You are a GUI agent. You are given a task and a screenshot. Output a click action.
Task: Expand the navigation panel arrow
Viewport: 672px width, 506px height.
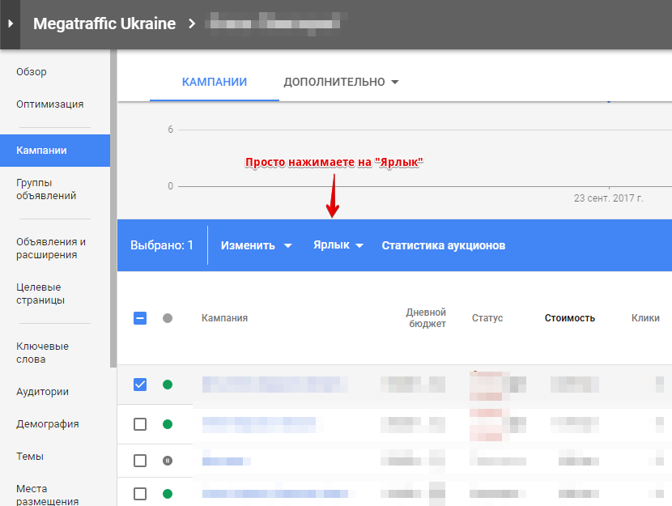(x=11, y=23)
